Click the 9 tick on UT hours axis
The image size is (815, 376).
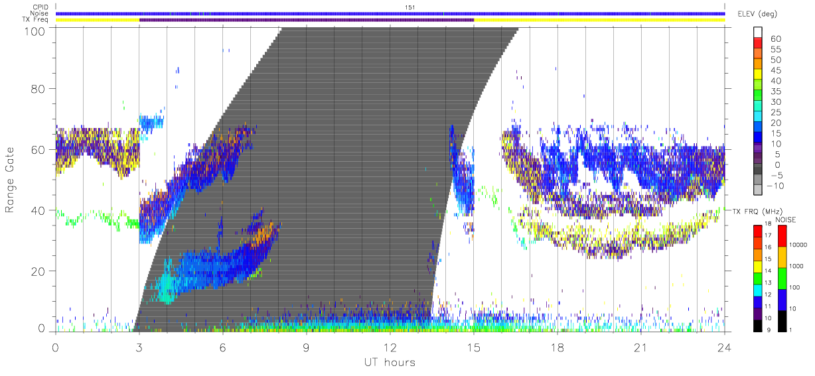click(x=307, y=347)
